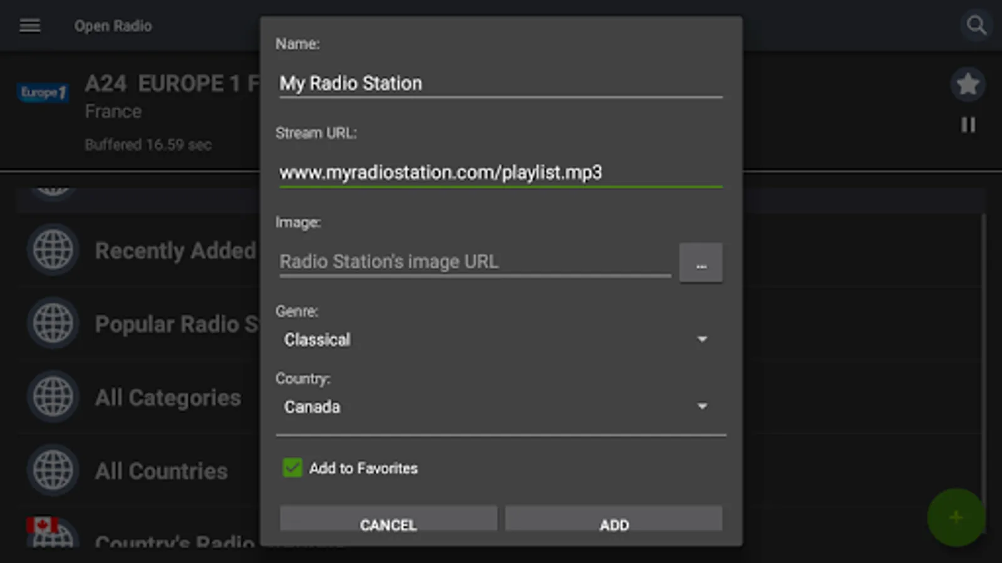Select the All Categories globe icon
The height and width of the screenshot is (563, 1002).
[53, 397]
